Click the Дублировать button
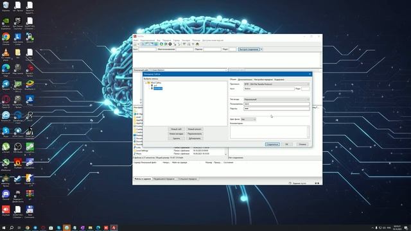The width and height of the screenshot is (411, 231). 195,139
